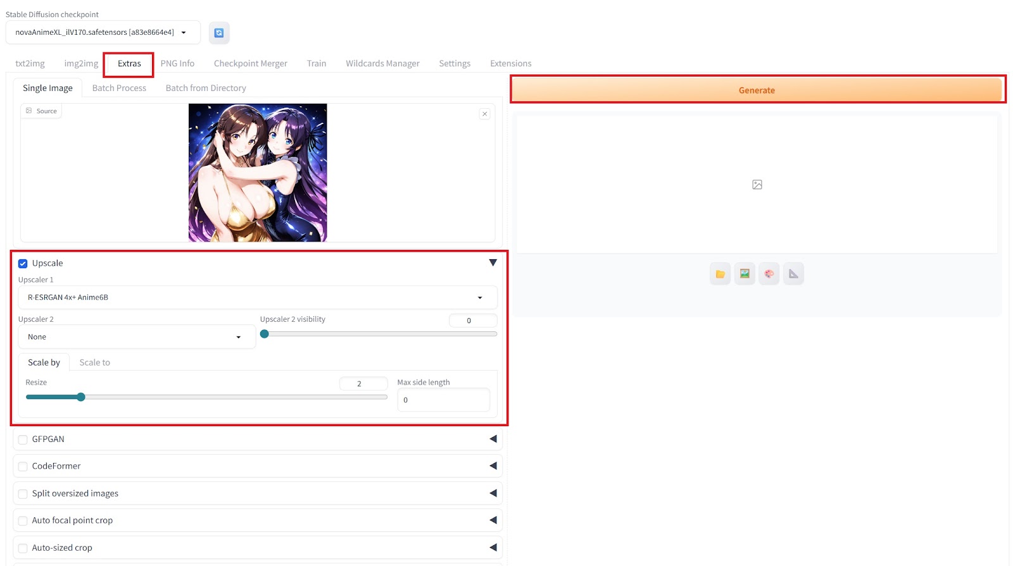
Task: Expand the CodeFormer section arrow
Action: [493, 466]
